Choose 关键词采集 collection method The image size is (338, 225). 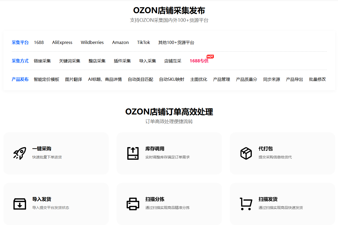coord(69,61)
